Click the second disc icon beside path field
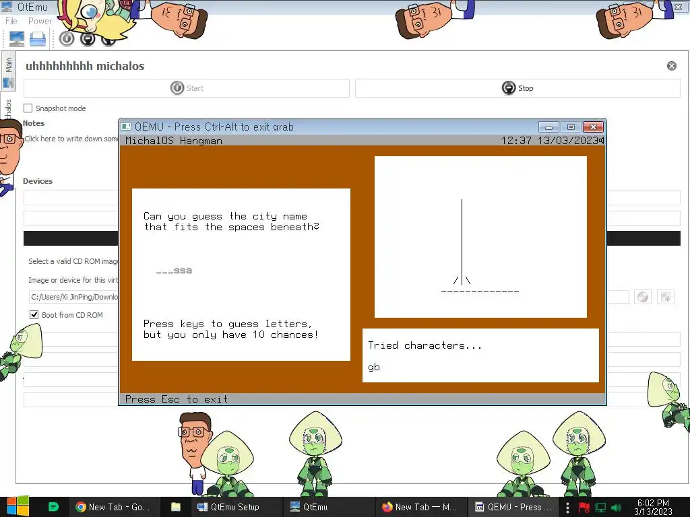Viewport: 690px width, 517px height. (665, 297)
